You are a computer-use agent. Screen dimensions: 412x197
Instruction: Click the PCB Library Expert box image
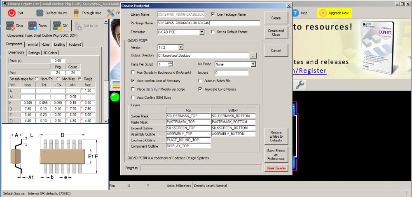pyautogui.click(x=378, y=47)
